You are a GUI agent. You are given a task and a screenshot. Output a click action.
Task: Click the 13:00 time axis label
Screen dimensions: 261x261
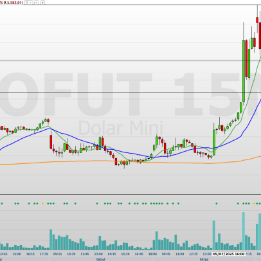[98, 254]
